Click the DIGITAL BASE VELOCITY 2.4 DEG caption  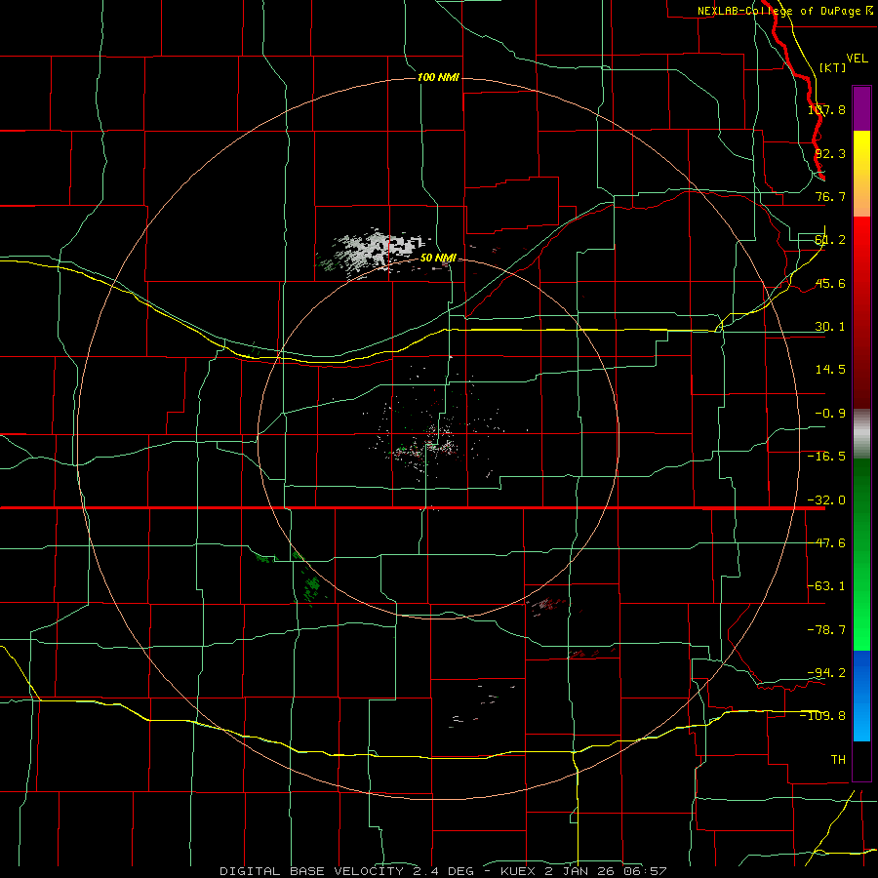pos(346,871)
